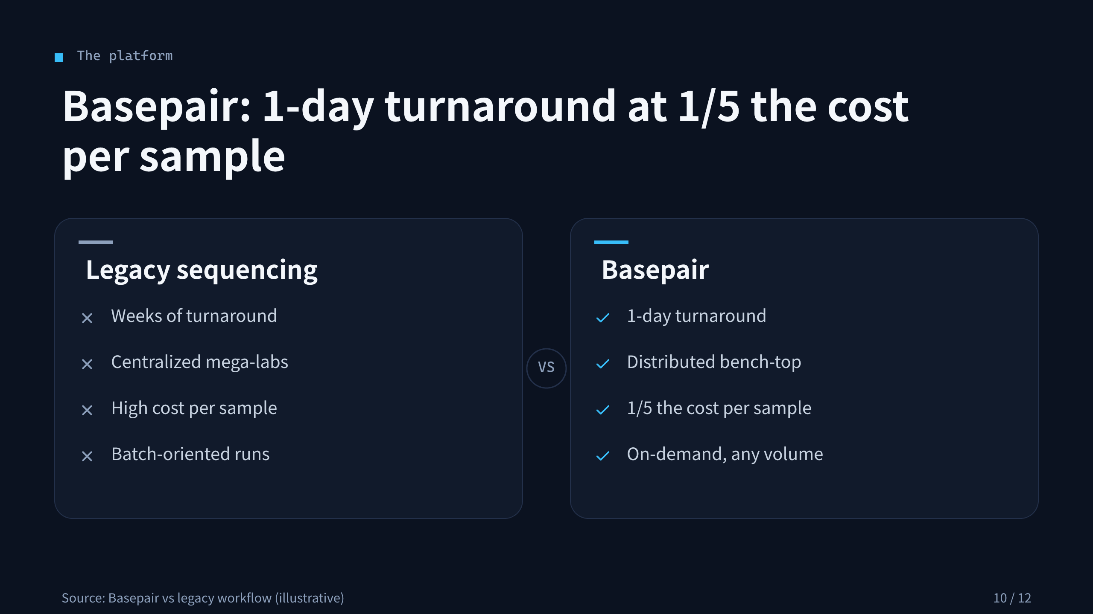The width and height of the screenshot is (1093, 614).
Task: Select the Basepair card heading
Action: 655,270
